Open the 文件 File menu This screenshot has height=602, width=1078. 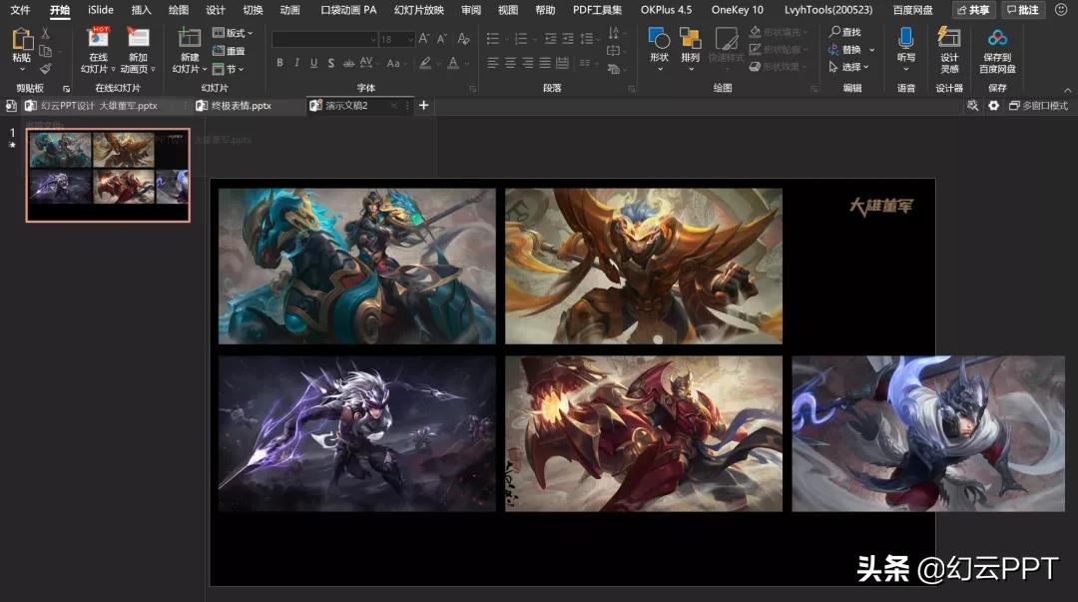(x=20, y=10)
